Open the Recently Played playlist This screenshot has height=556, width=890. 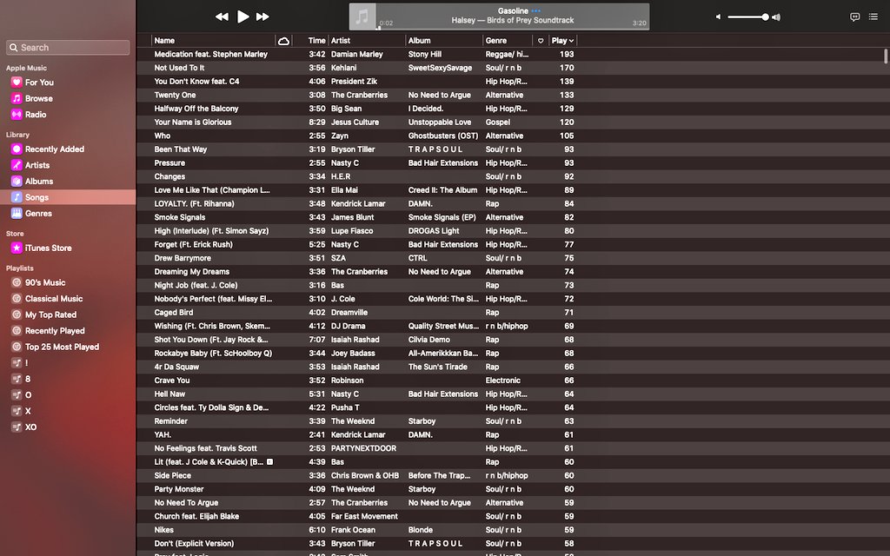55,331
